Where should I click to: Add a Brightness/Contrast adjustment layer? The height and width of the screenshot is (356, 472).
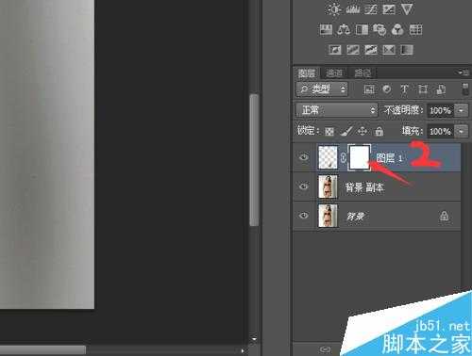coord(334,9)
